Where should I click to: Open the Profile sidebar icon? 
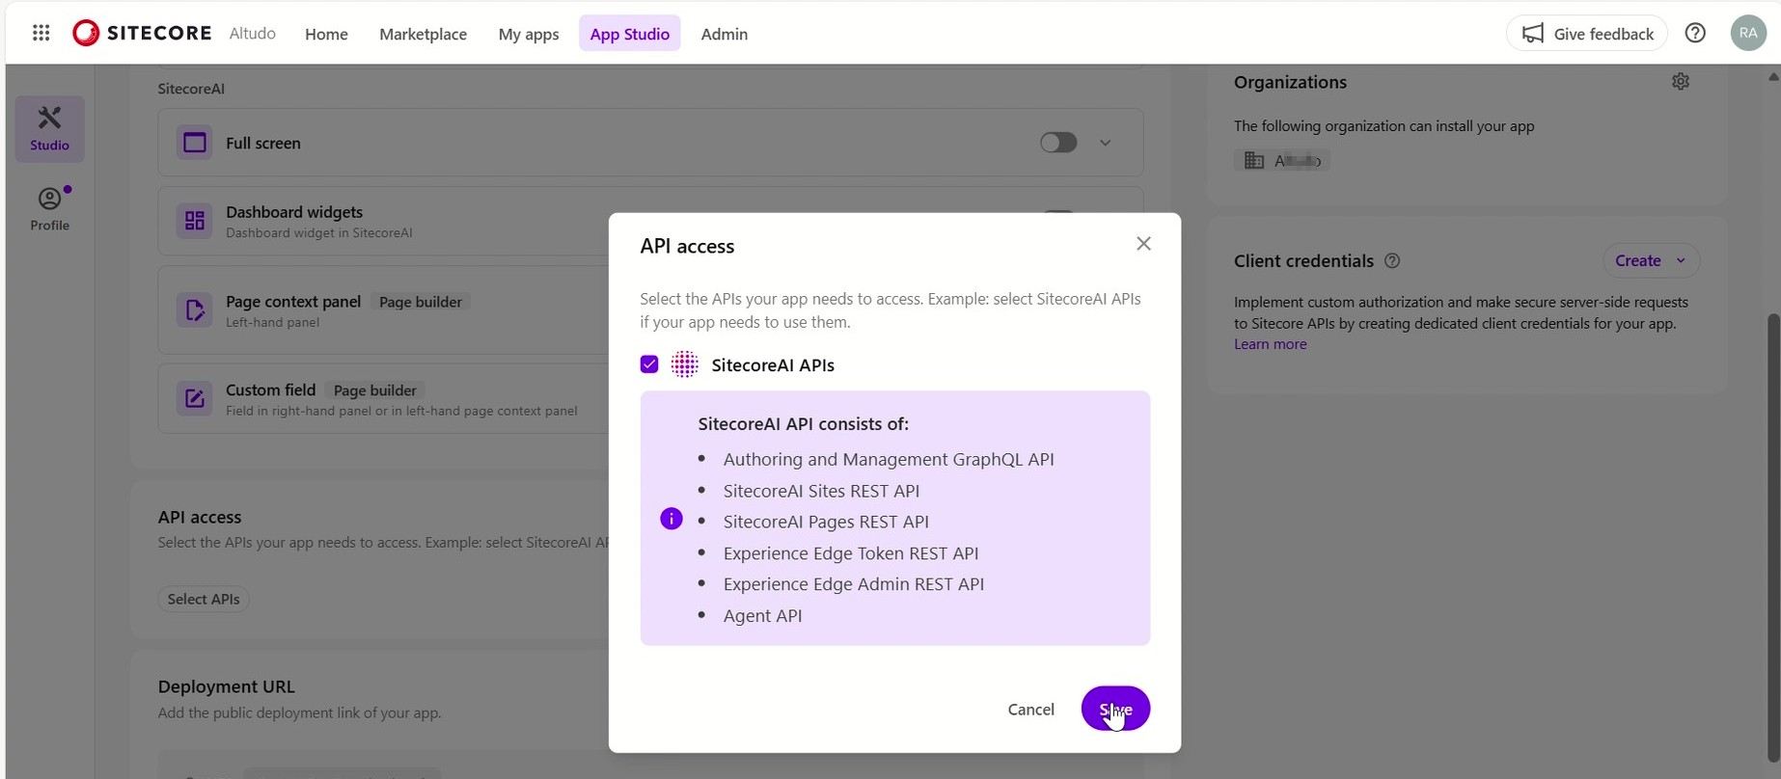(49, 208)
